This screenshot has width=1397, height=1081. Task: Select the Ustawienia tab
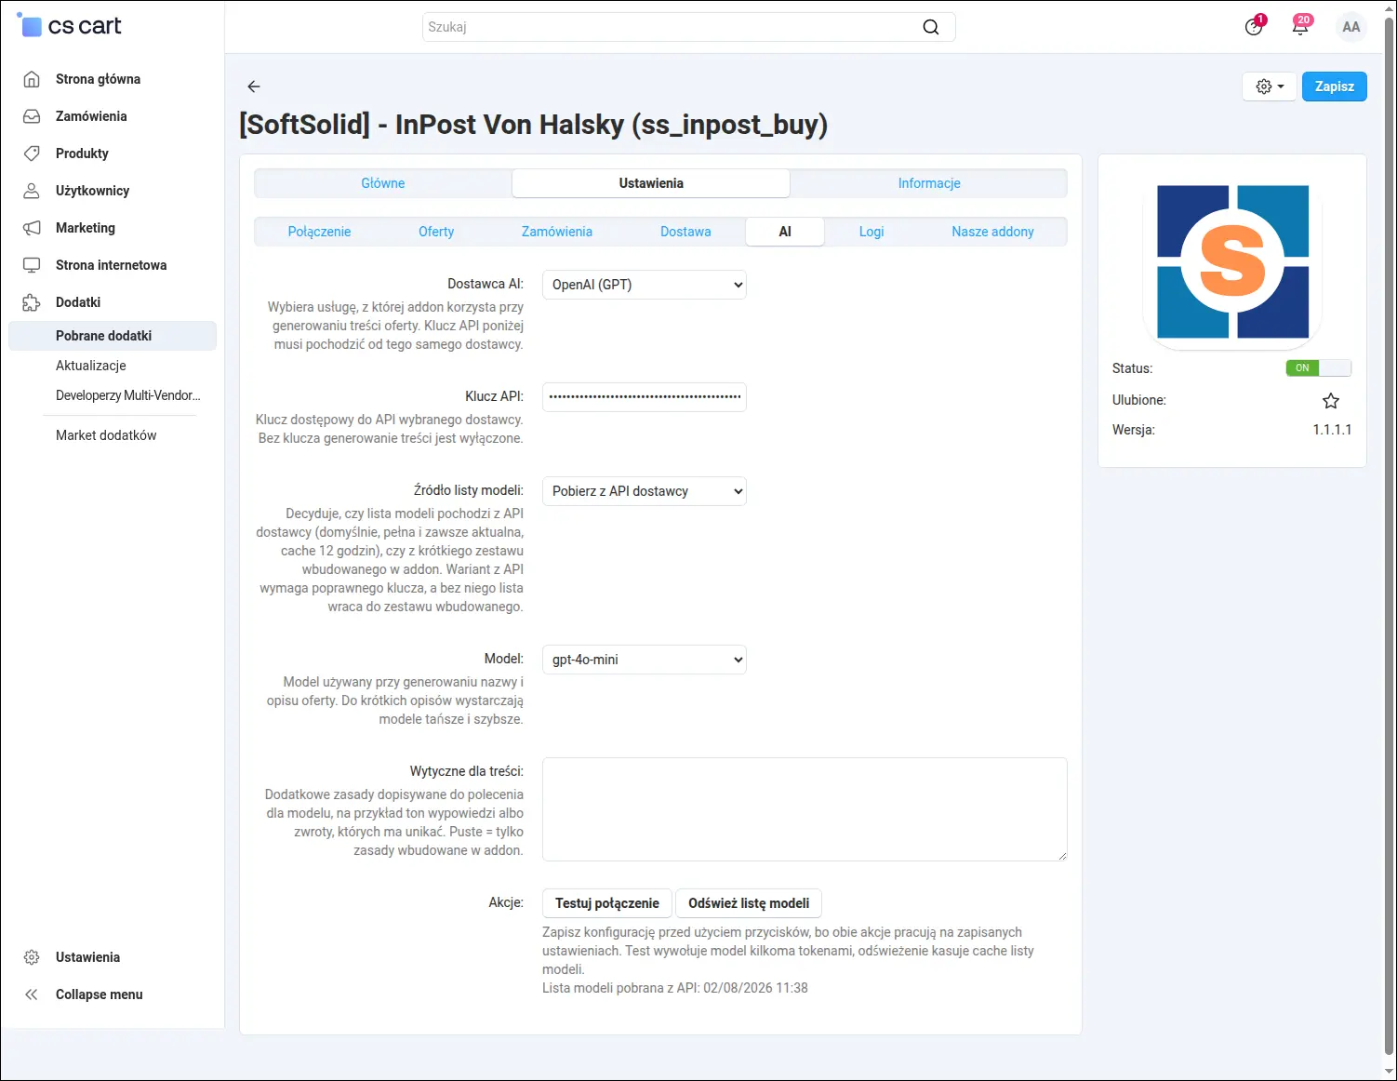point(651,183)
